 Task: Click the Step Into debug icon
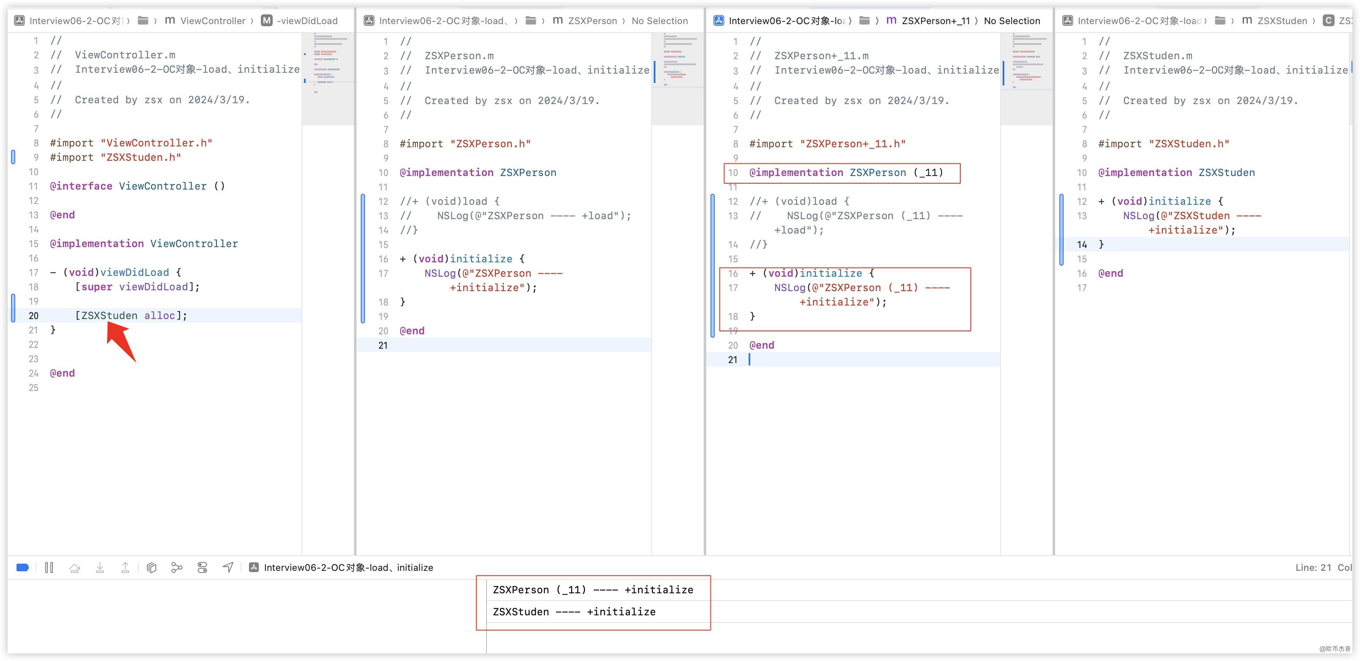pos(100,567)
